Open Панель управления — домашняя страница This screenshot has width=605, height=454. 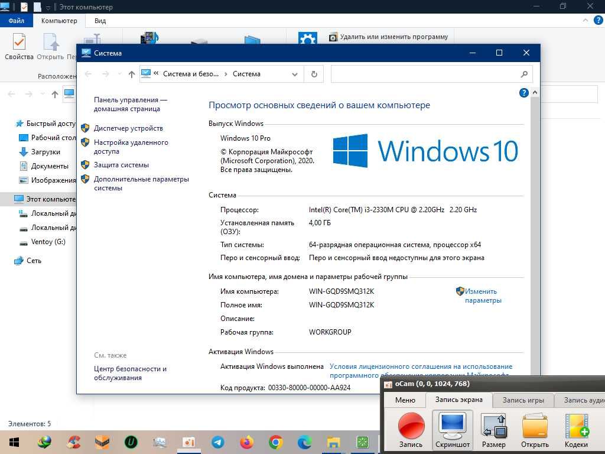130,104
